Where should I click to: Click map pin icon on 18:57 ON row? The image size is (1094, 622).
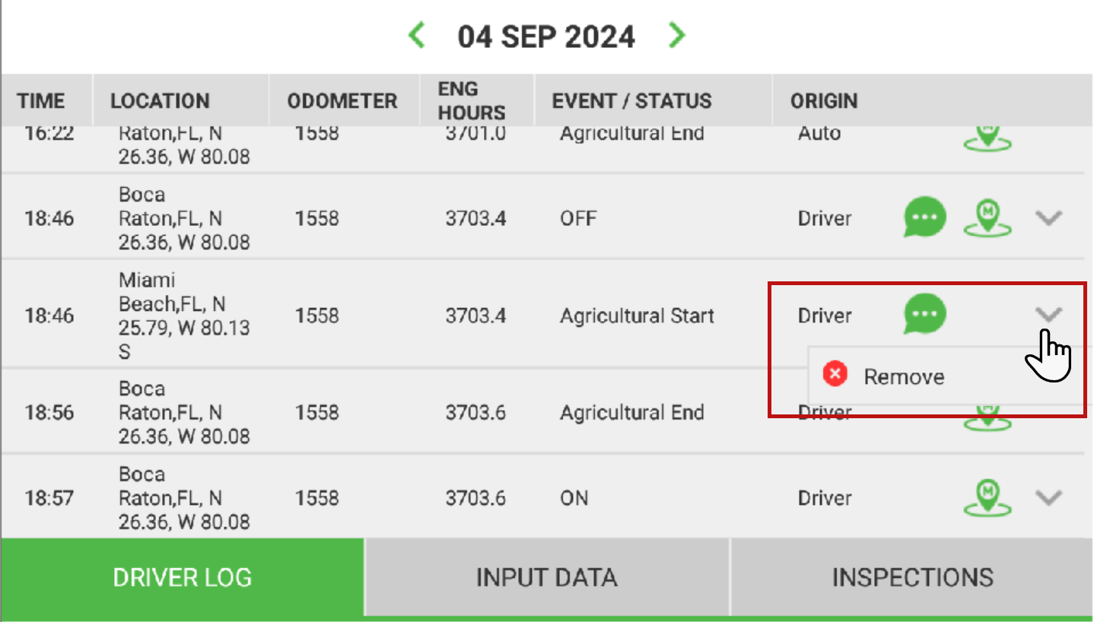(x=987, y=497)
